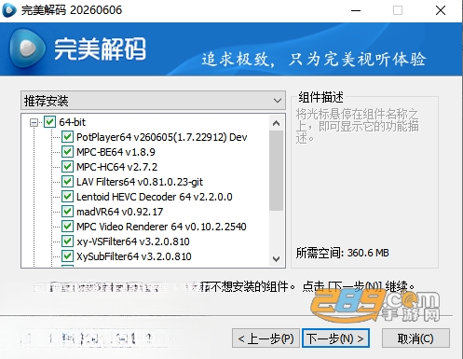Toggle Lentoid HEVC Decoder 64 checkbox
The width and height of the screenshot is (463, 359).
67,197
